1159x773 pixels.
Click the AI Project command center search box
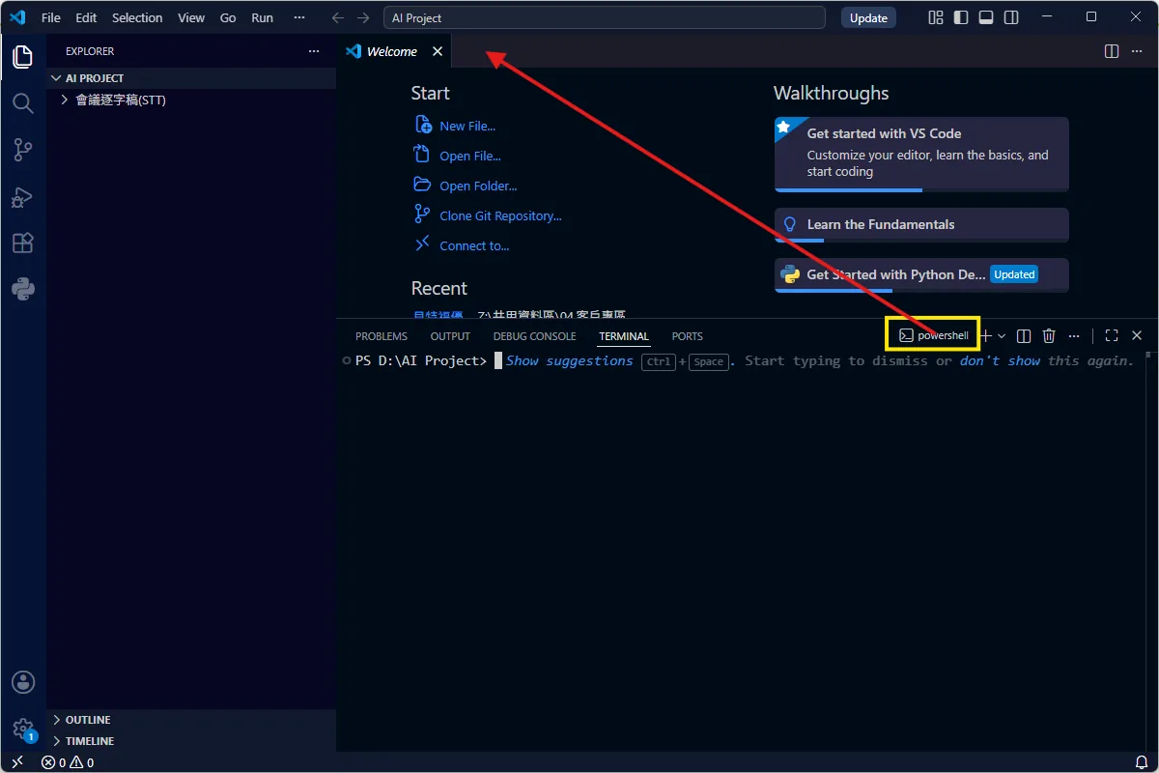coord(605,17)
